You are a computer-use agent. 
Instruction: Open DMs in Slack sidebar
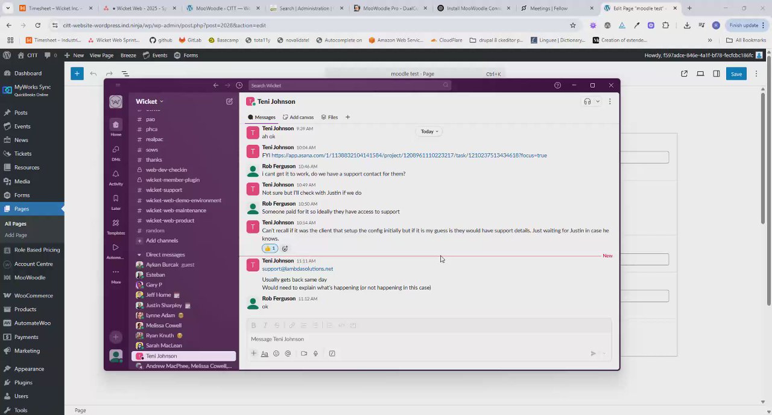point(116,150)
